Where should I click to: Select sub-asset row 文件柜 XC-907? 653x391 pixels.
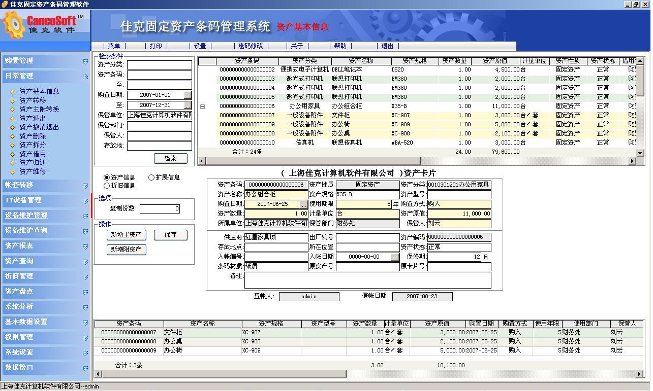(369, 333)
